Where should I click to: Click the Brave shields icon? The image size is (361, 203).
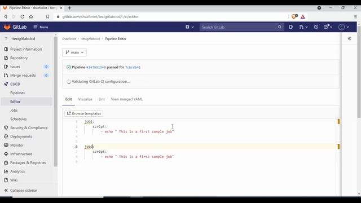click(294, 16)
